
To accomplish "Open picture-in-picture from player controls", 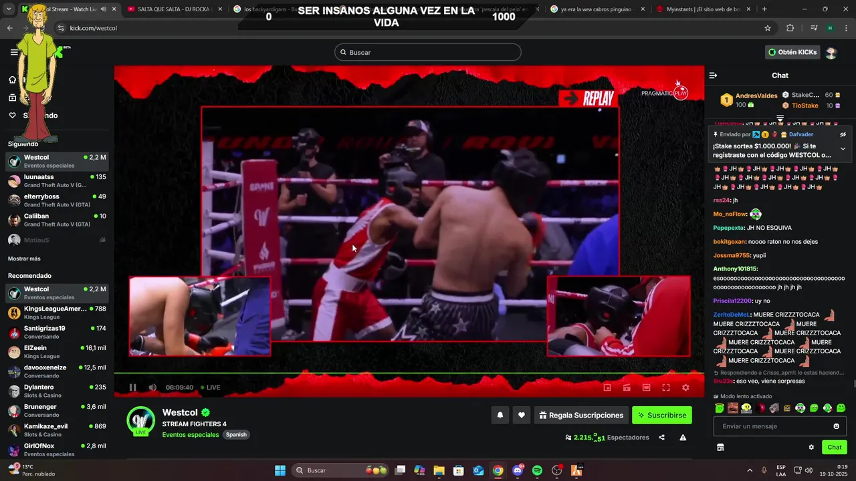I will click(607, 387).
